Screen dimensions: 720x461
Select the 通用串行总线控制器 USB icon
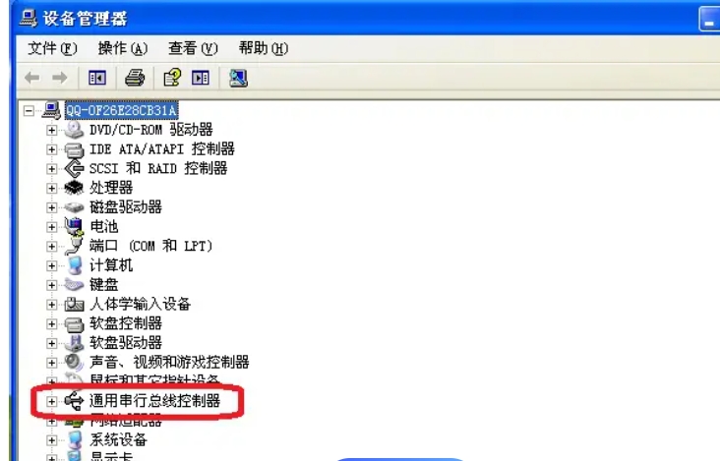[74, 401]
